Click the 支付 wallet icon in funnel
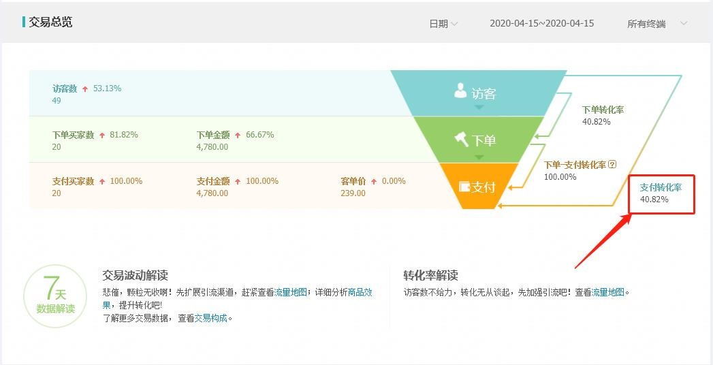The height and width of the screenshot is (365, 713). 464,187
